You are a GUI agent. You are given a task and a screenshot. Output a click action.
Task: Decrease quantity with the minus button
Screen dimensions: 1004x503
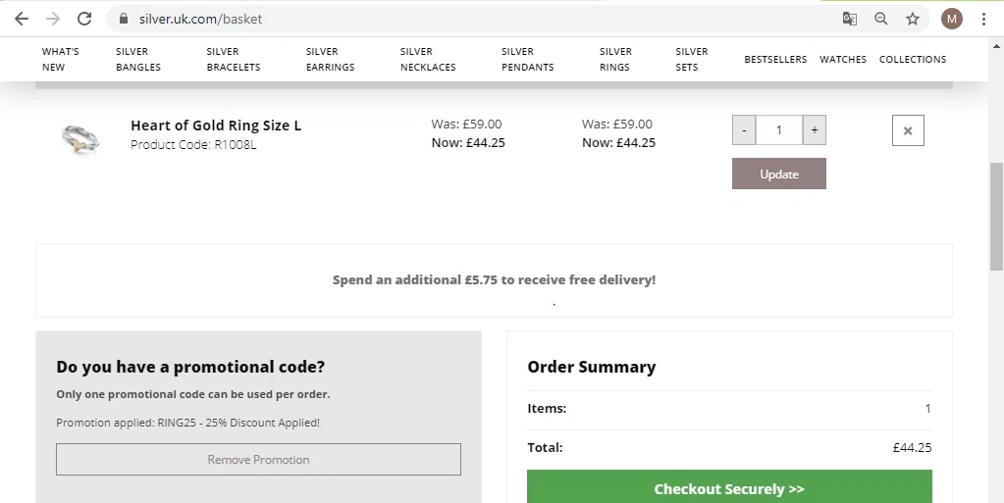tap(744, 130)
